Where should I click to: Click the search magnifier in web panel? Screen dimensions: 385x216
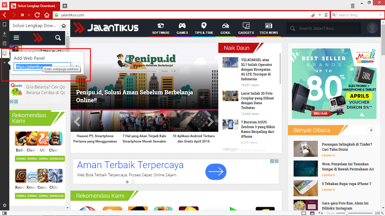coord(58,38)
